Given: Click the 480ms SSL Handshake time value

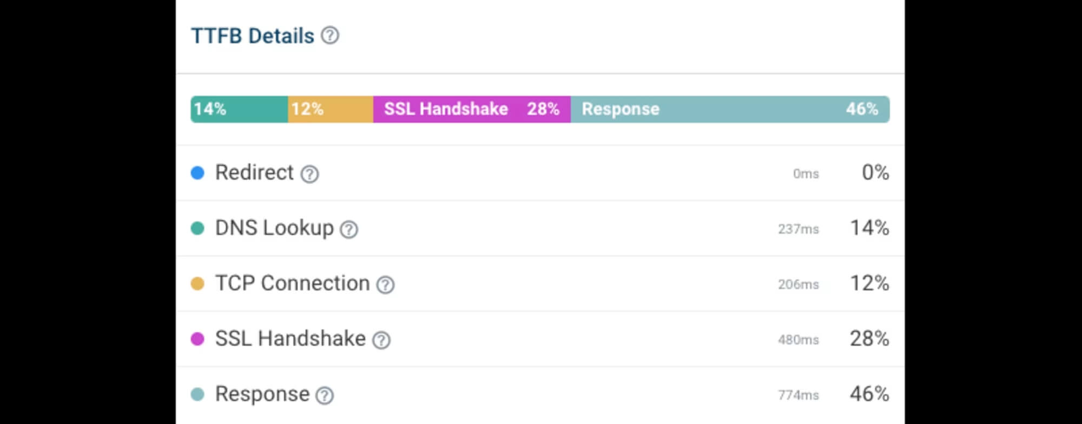Looking at the screenshot, I should pyautogui.click(x=799, y=340).
